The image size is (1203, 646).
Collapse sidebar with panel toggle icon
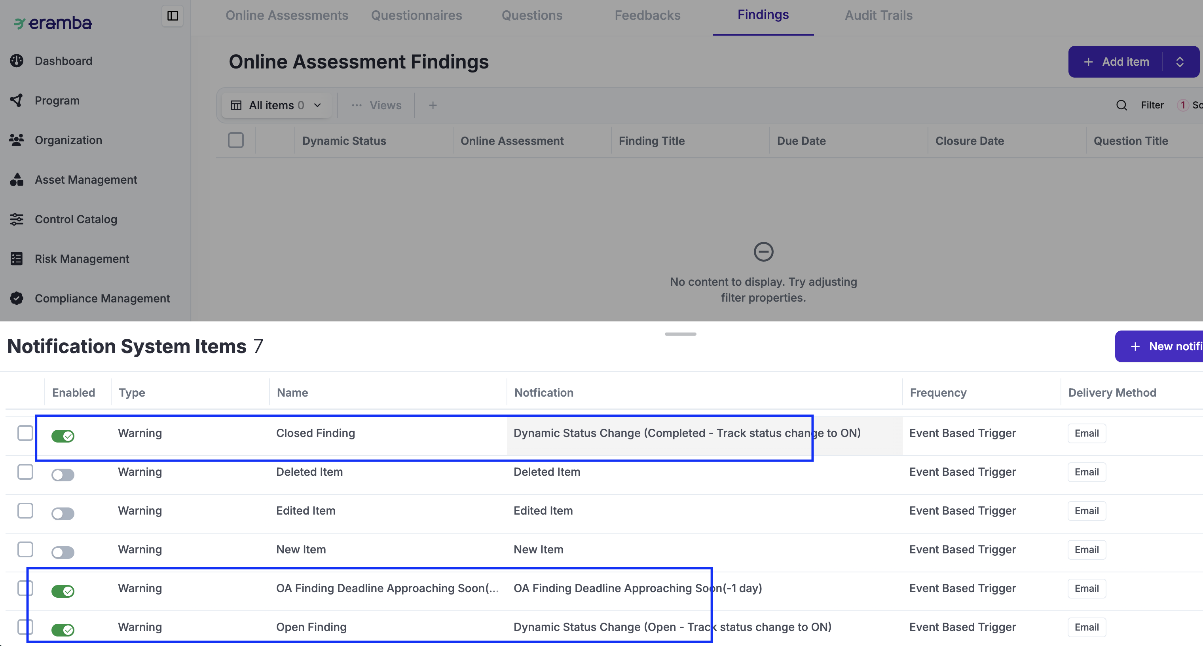pyautogui.click(x=172, y=16)
